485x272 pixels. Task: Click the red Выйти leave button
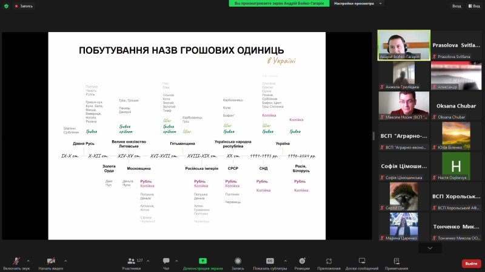(x=470, y=263)
